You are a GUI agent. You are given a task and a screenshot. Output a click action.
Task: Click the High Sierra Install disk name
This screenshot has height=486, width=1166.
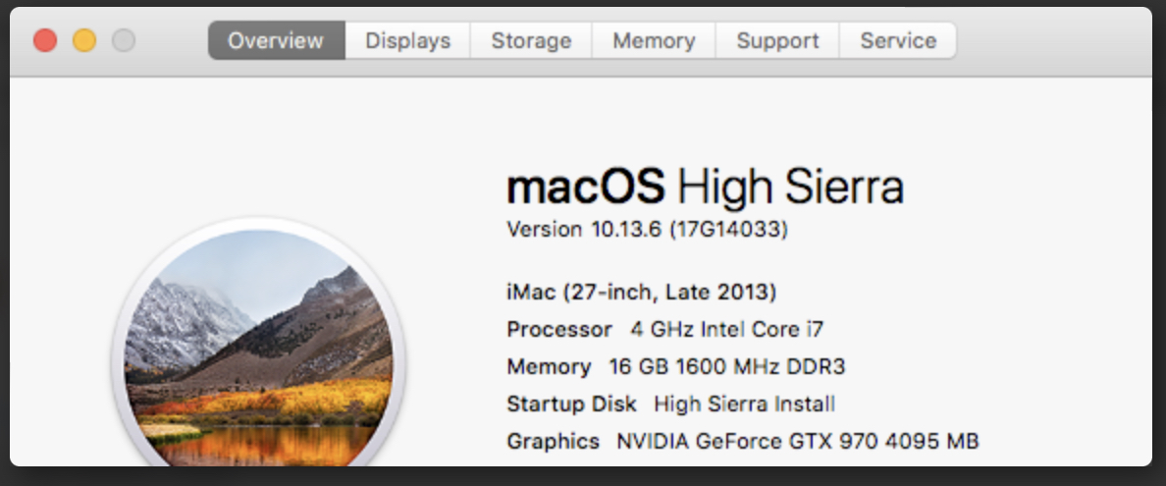pos(744,404)
